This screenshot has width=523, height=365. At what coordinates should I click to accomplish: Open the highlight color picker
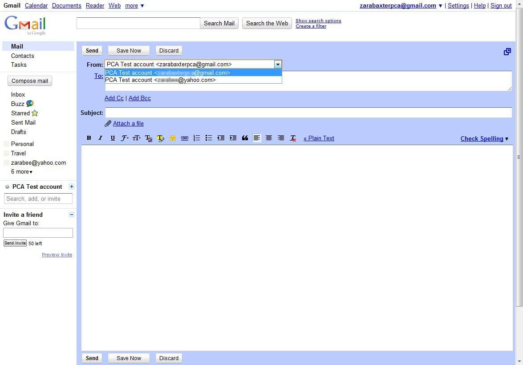tap(160, 138)
